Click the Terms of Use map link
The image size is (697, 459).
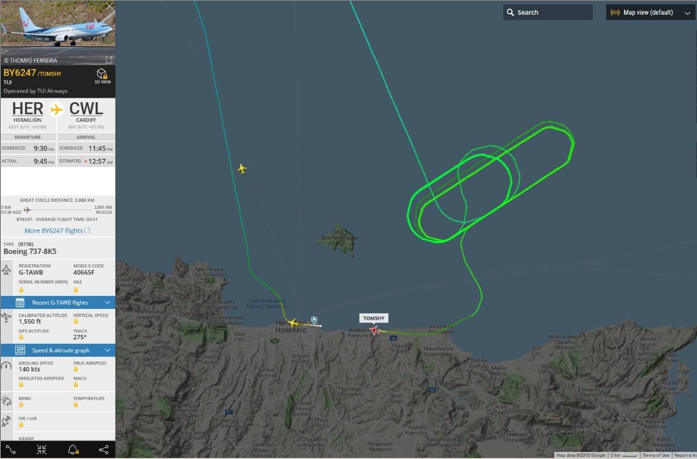[656, 455]
